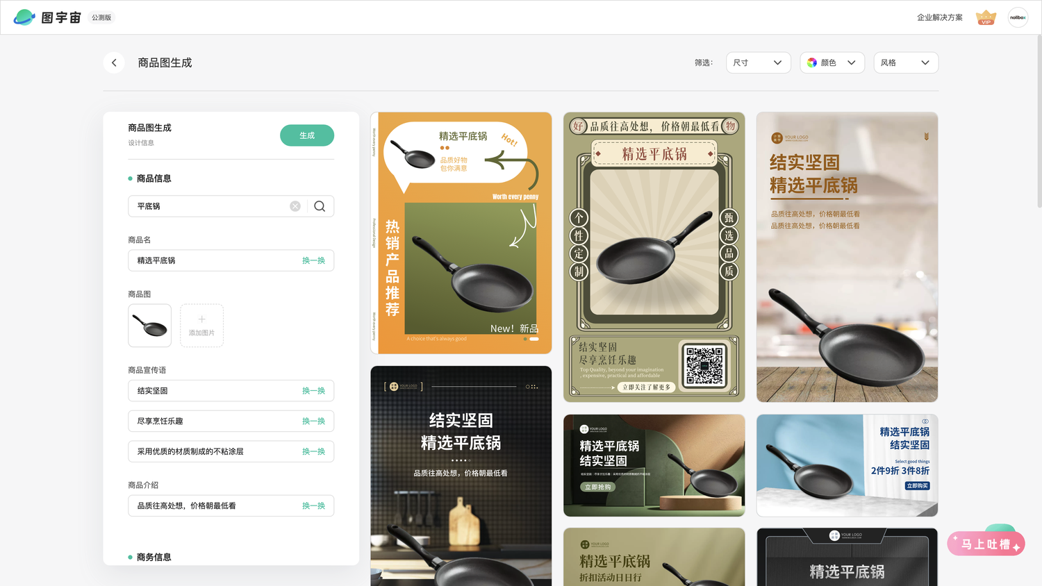
Task: Click the 图宇宙 planet logo
Action: point(24,17)
